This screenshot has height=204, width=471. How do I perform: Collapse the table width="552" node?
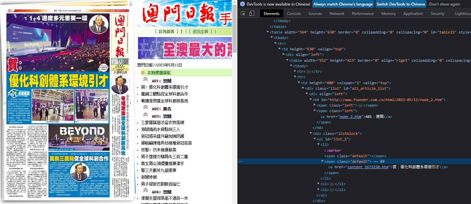click(x=287, y=60)
